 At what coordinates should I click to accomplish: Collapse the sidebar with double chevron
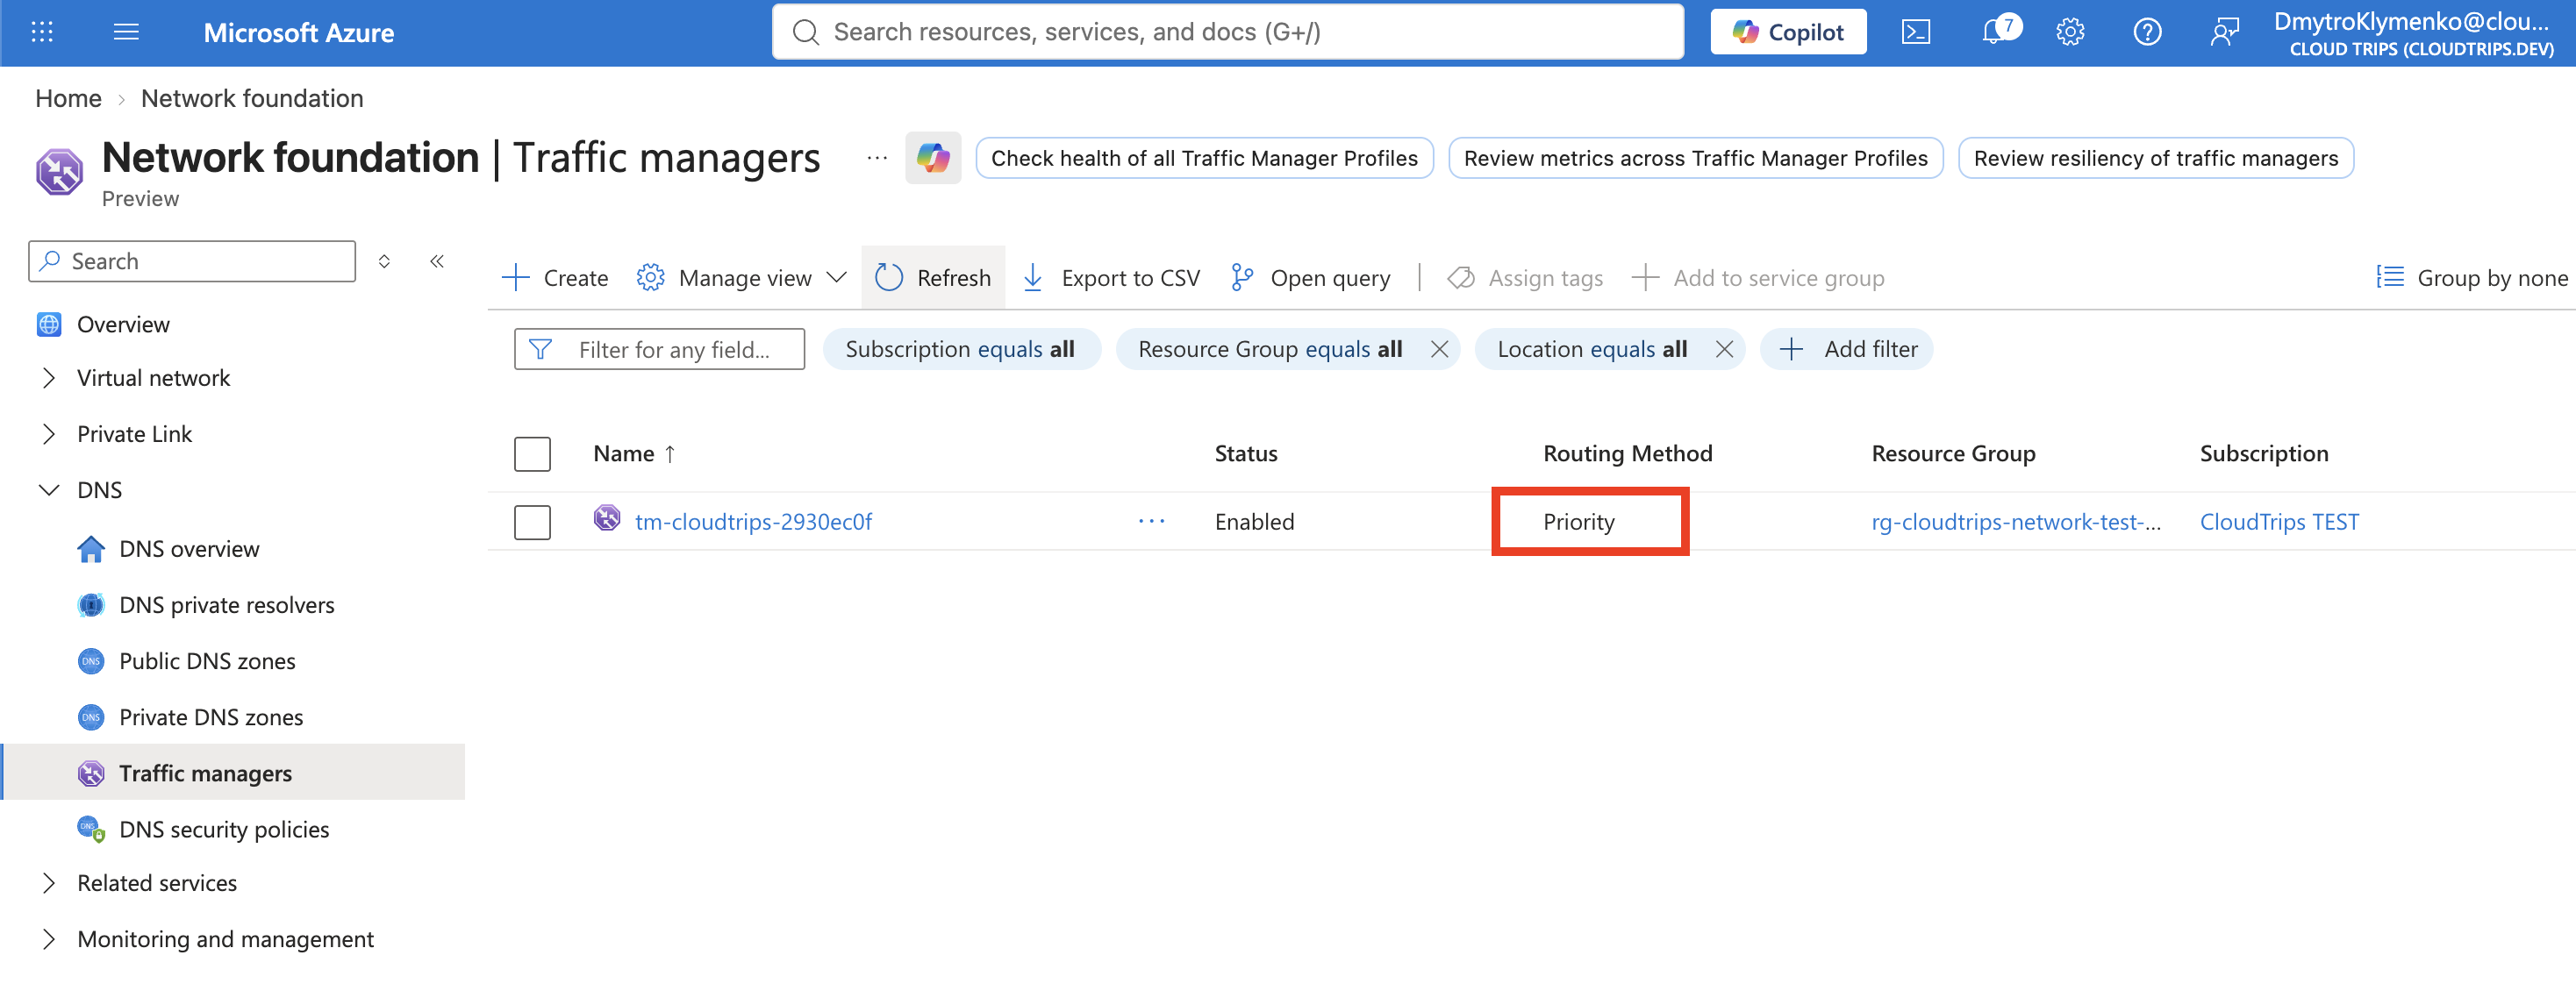pos(437,261)
